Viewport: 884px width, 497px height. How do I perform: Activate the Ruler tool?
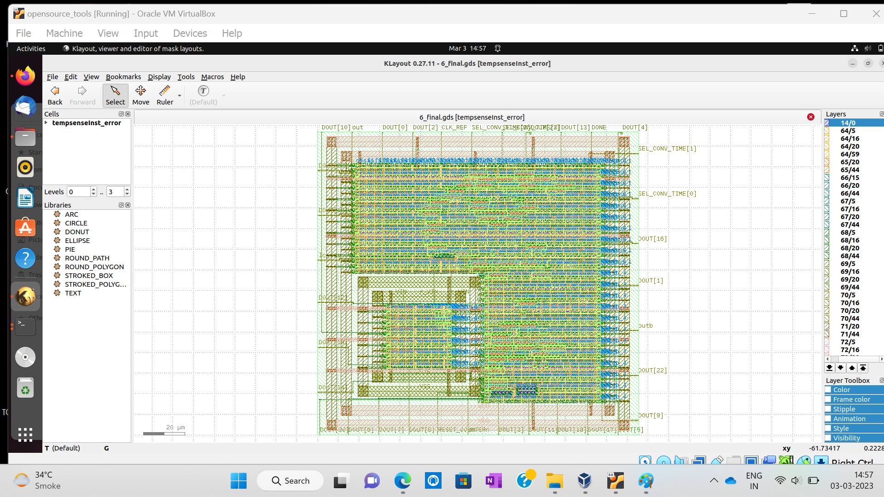point(165,95)
